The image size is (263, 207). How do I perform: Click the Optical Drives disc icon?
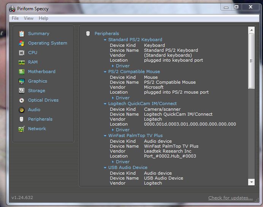pos(21,100)
